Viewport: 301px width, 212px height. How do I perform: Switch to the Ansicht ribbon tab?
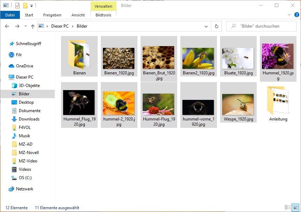[78, 15]
